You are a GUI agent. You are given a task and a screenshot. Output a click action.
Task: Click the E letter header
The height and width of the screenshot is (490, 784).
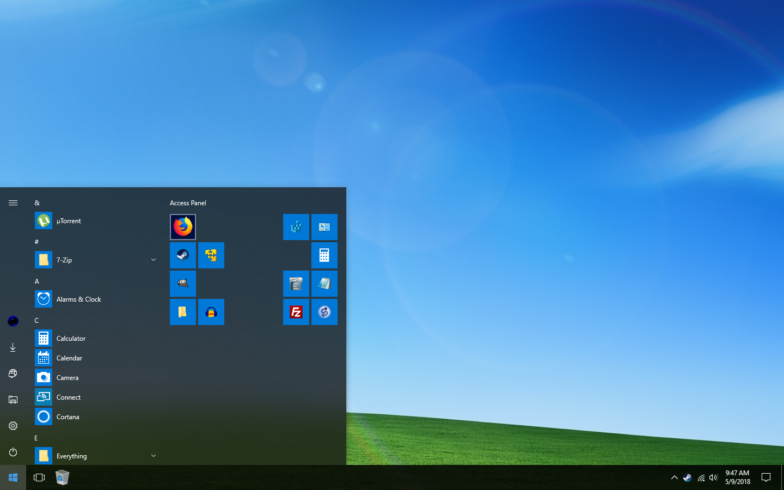(x=36, y=438)
